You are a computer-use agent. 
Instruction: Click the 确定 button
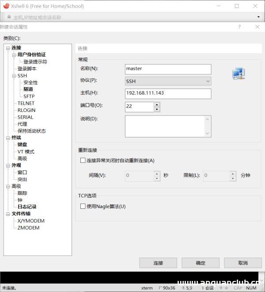click(x=201, y=263)
